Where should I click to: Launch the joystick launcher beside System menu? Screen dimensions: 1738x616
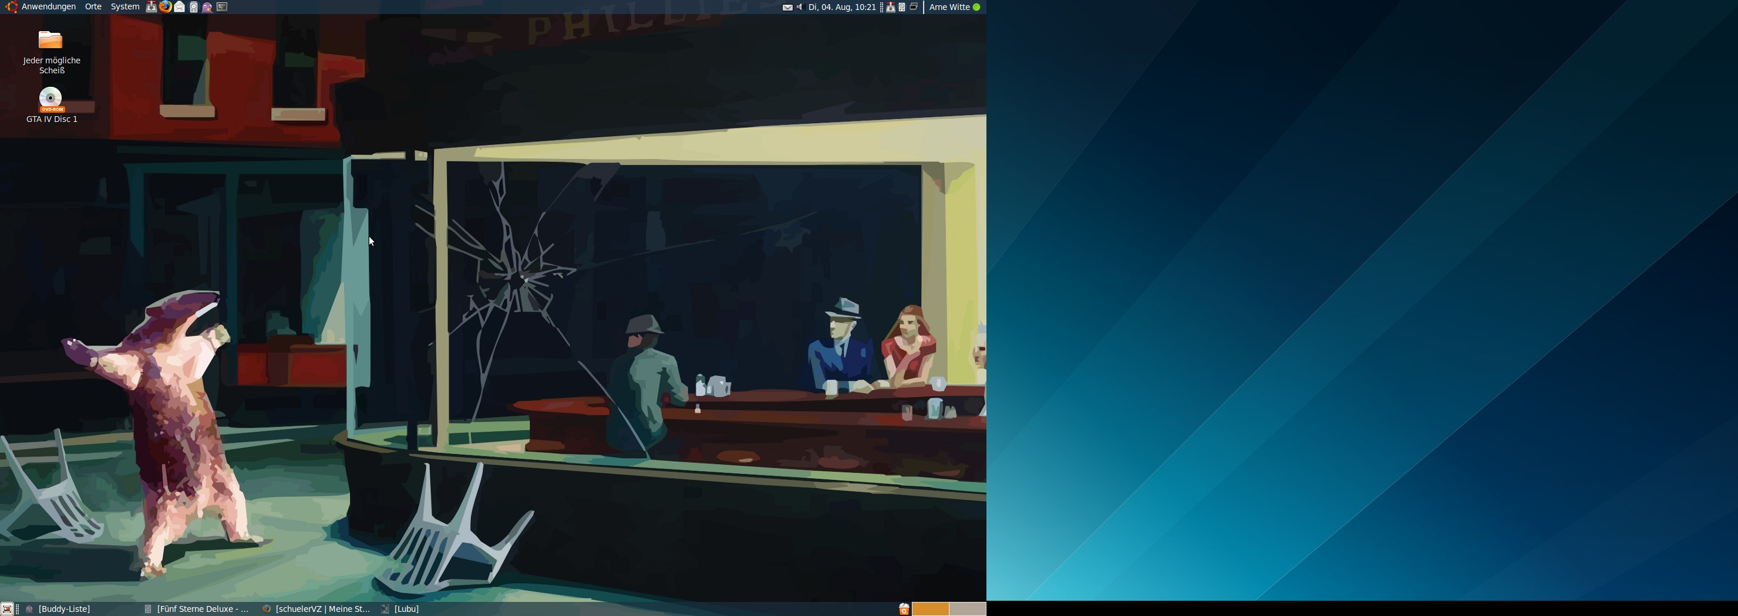click(151, 6)
